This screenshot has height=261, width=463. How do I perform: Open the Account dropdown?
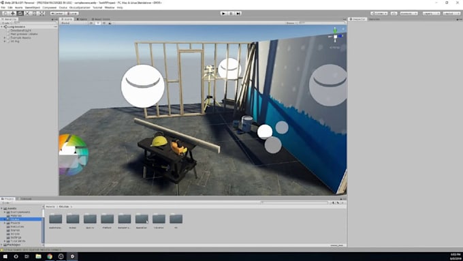tap(409, 14)
